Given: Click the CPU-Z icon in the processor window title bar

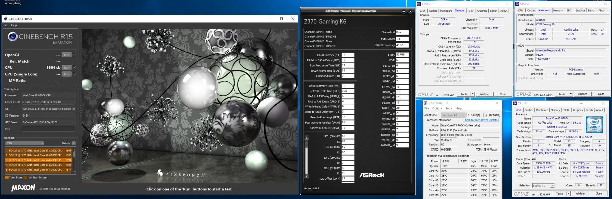Looking at the screenshot, I should click(x=515, y=103).
